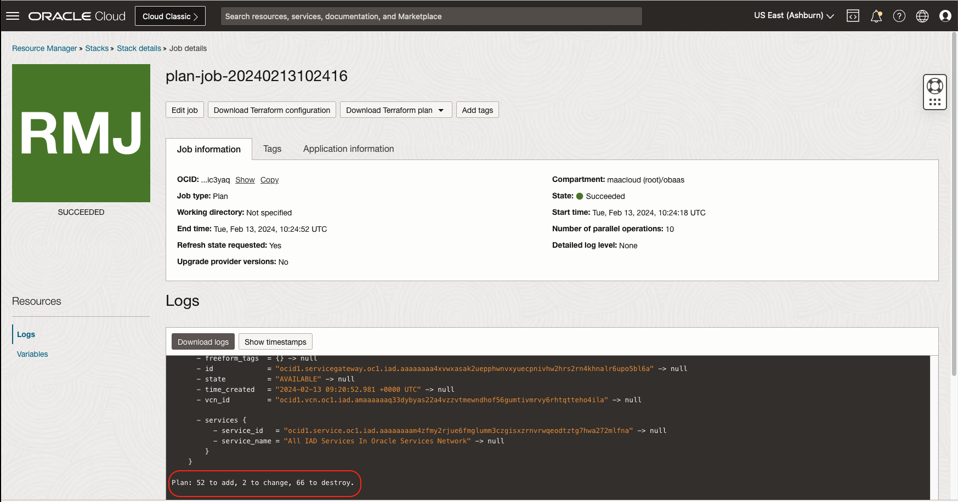Click the Copy OCID link
Viewport: 958px width, 502px height.
coord(269,180)
